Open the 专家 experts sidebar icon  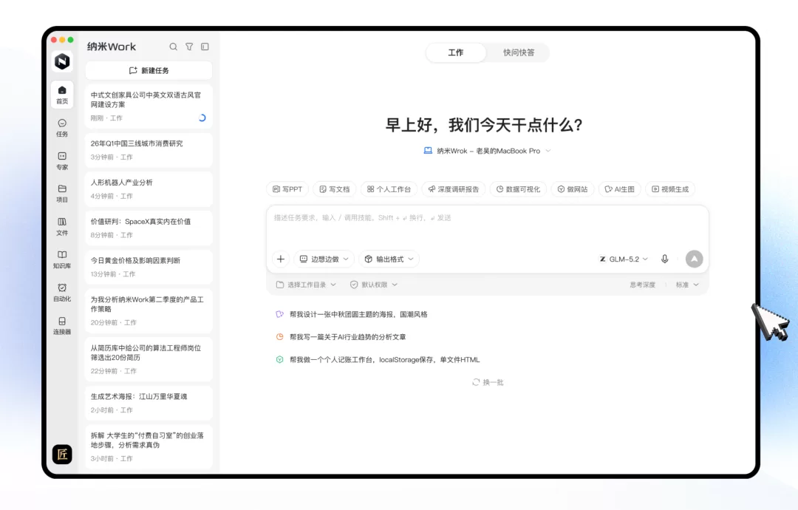coord(62,161)
